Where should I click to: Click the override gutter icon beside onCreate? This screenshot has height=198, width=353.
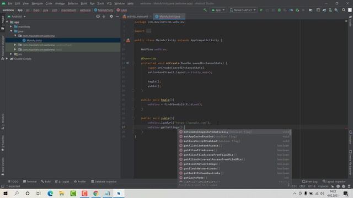[x=127, y=63]
